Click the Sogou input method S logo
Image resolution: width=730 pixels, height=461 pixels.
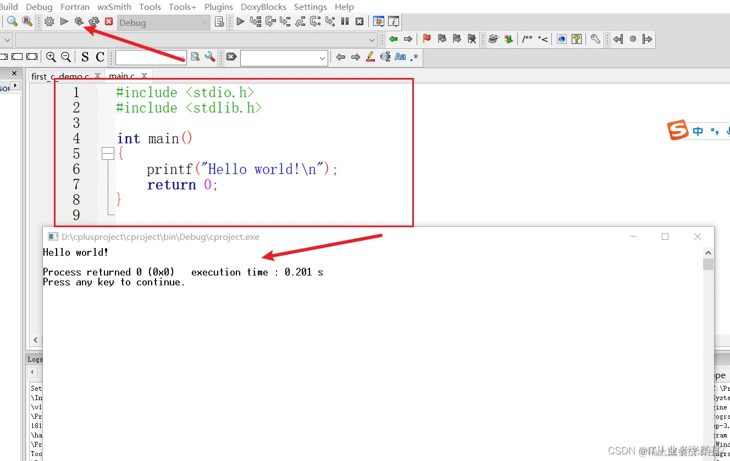tap(678, 130)
